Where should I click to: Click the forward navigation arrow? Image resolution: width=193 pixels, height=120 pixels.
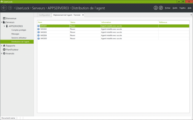pos(10,8)
